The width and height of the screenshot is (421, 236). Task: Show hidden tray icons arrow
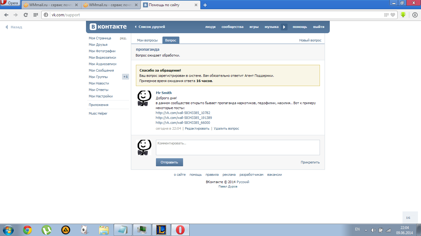coord(366,230)
